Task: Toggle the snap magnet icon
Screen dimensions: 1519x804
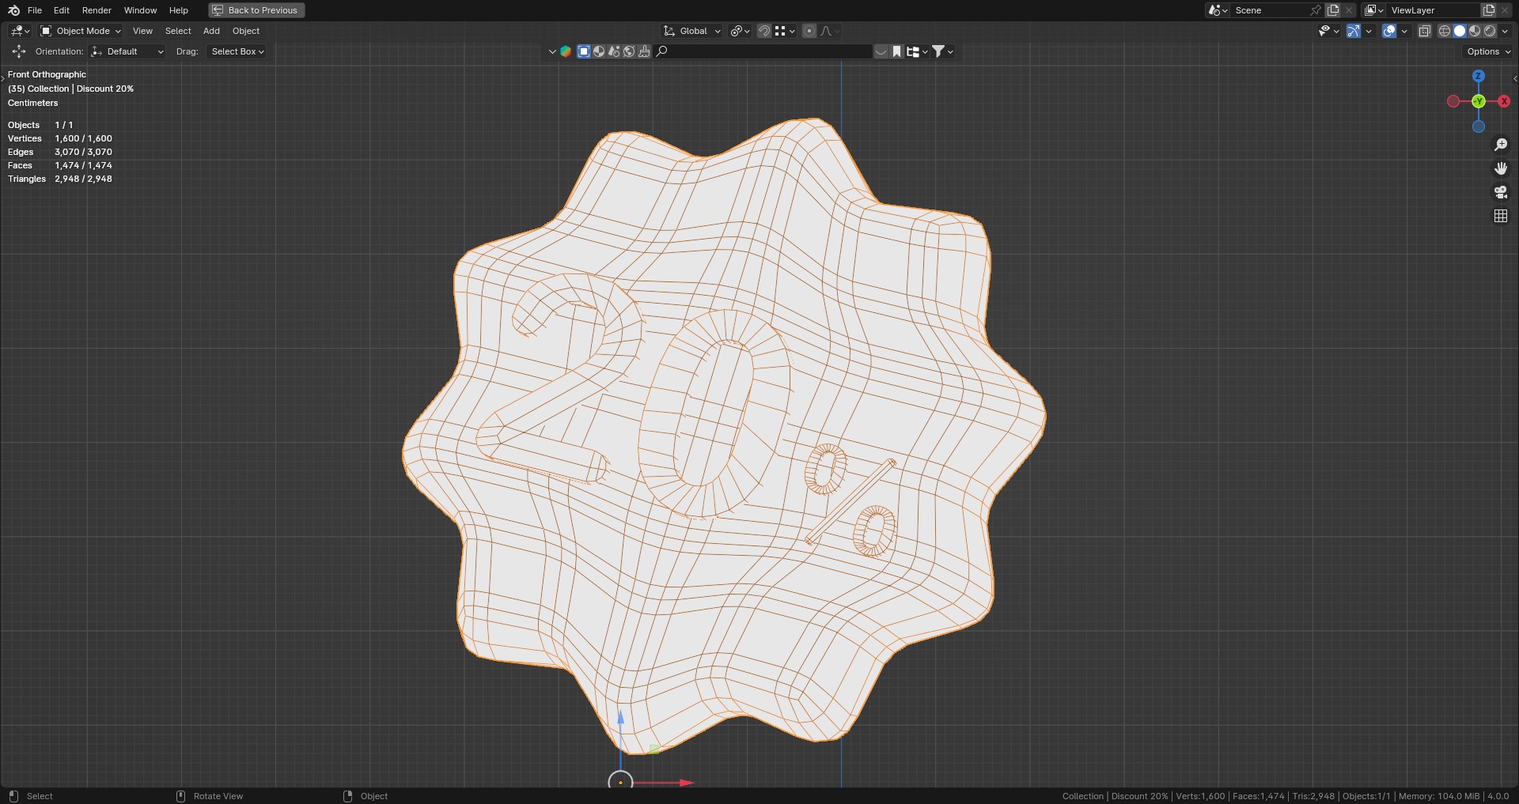Action: [764, 31]
